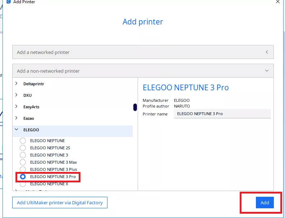Select ELEGOO NEPTUNE 3 Plus option

(x=23, y=169)
